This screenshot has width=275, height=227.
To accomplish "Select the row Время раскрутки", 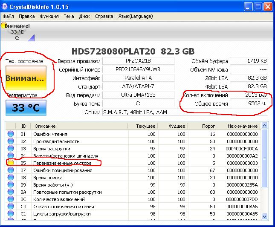I will tap(133, 149).
